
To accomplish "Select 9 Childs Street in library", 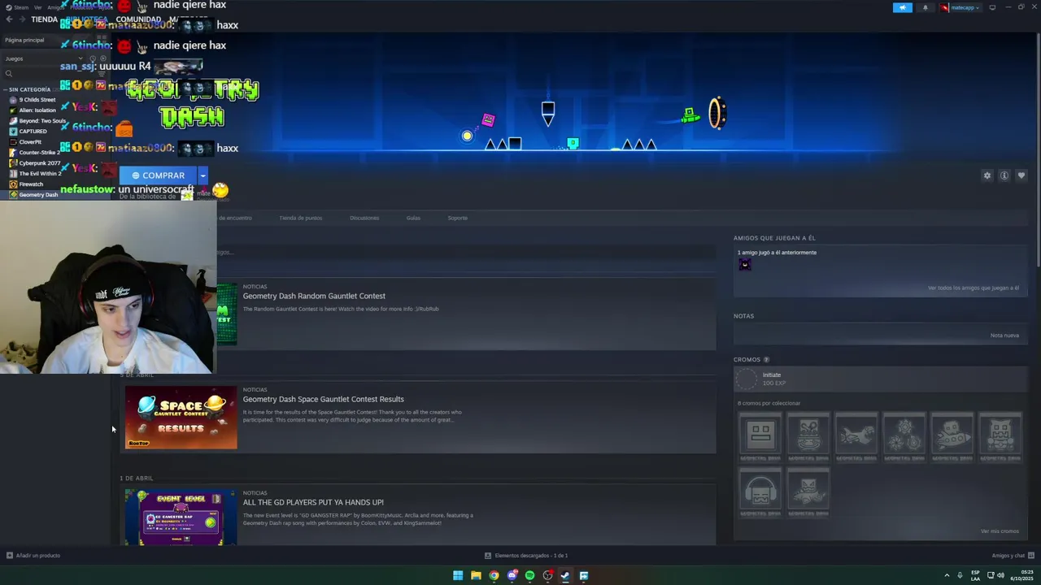I will [x=37, y=100].
